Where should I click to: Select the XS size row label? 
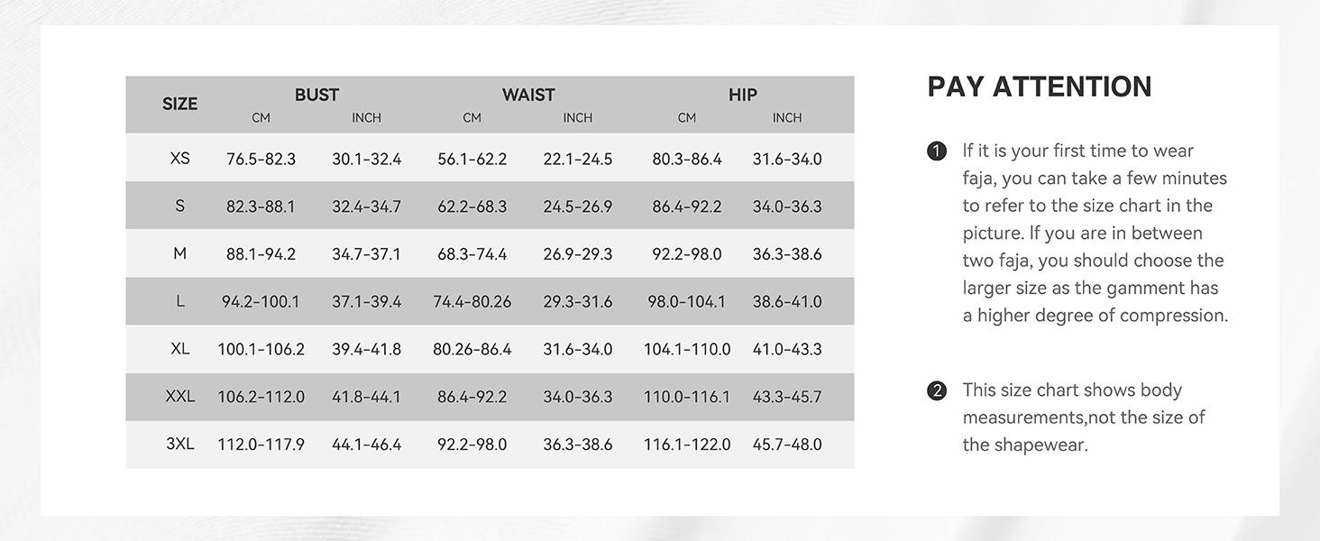(x=179, y=159)
